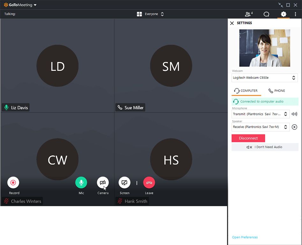The image size is (302, 245).
Task: Switch to the Computer audio tab
Action: tap(246, 91)
